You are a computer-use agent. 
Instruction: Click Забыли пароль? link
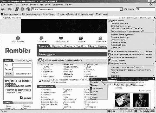[x=23, y=74]
